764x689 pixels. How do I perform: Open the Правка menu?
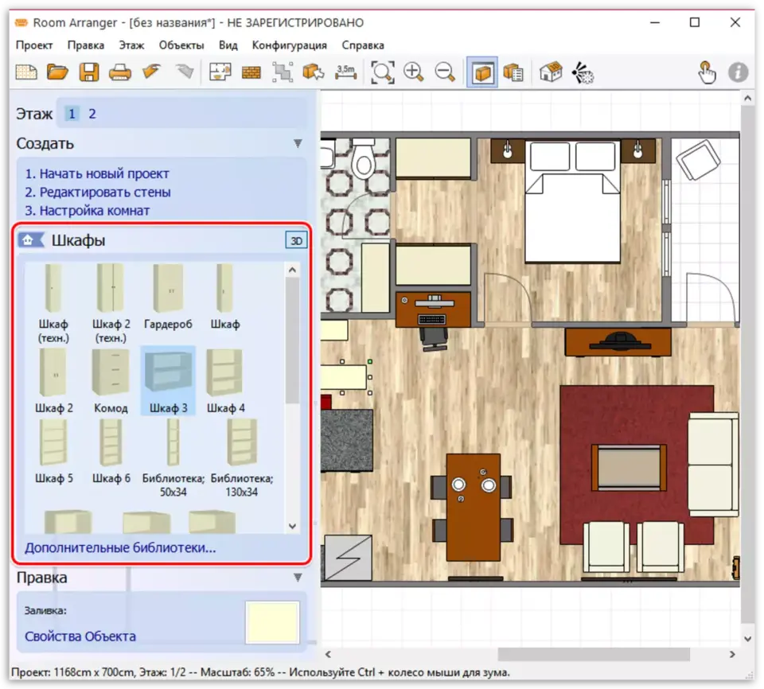click(x=86, y=45)
